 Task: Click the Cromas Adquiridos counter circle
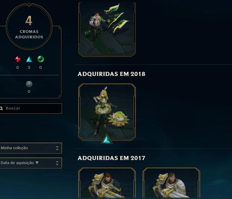29,26
